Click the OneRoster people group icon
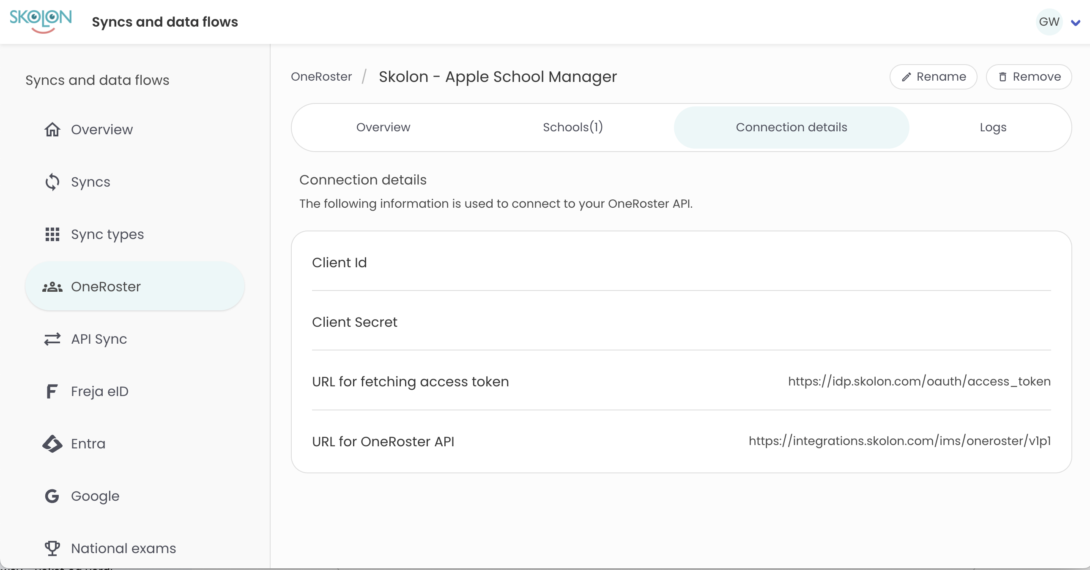 (52, 287)
